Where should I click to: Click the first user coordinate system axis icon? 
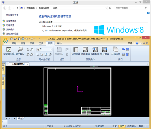(x=38, y=55)
